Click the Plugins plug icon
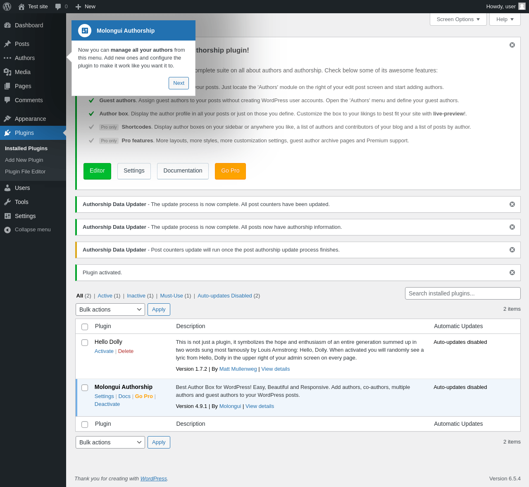 point(7,133)
